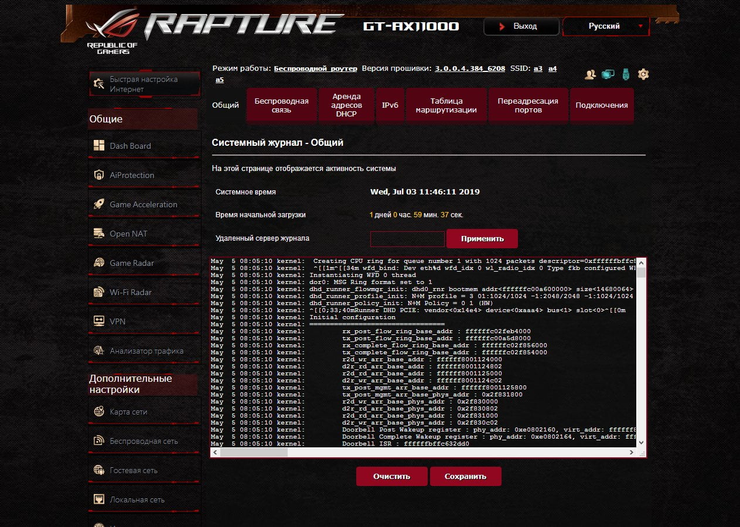Open the Аренда адресов DHCP tab
Image resolution: width=740 pixels, height=527 pixels.
point(346,105)
